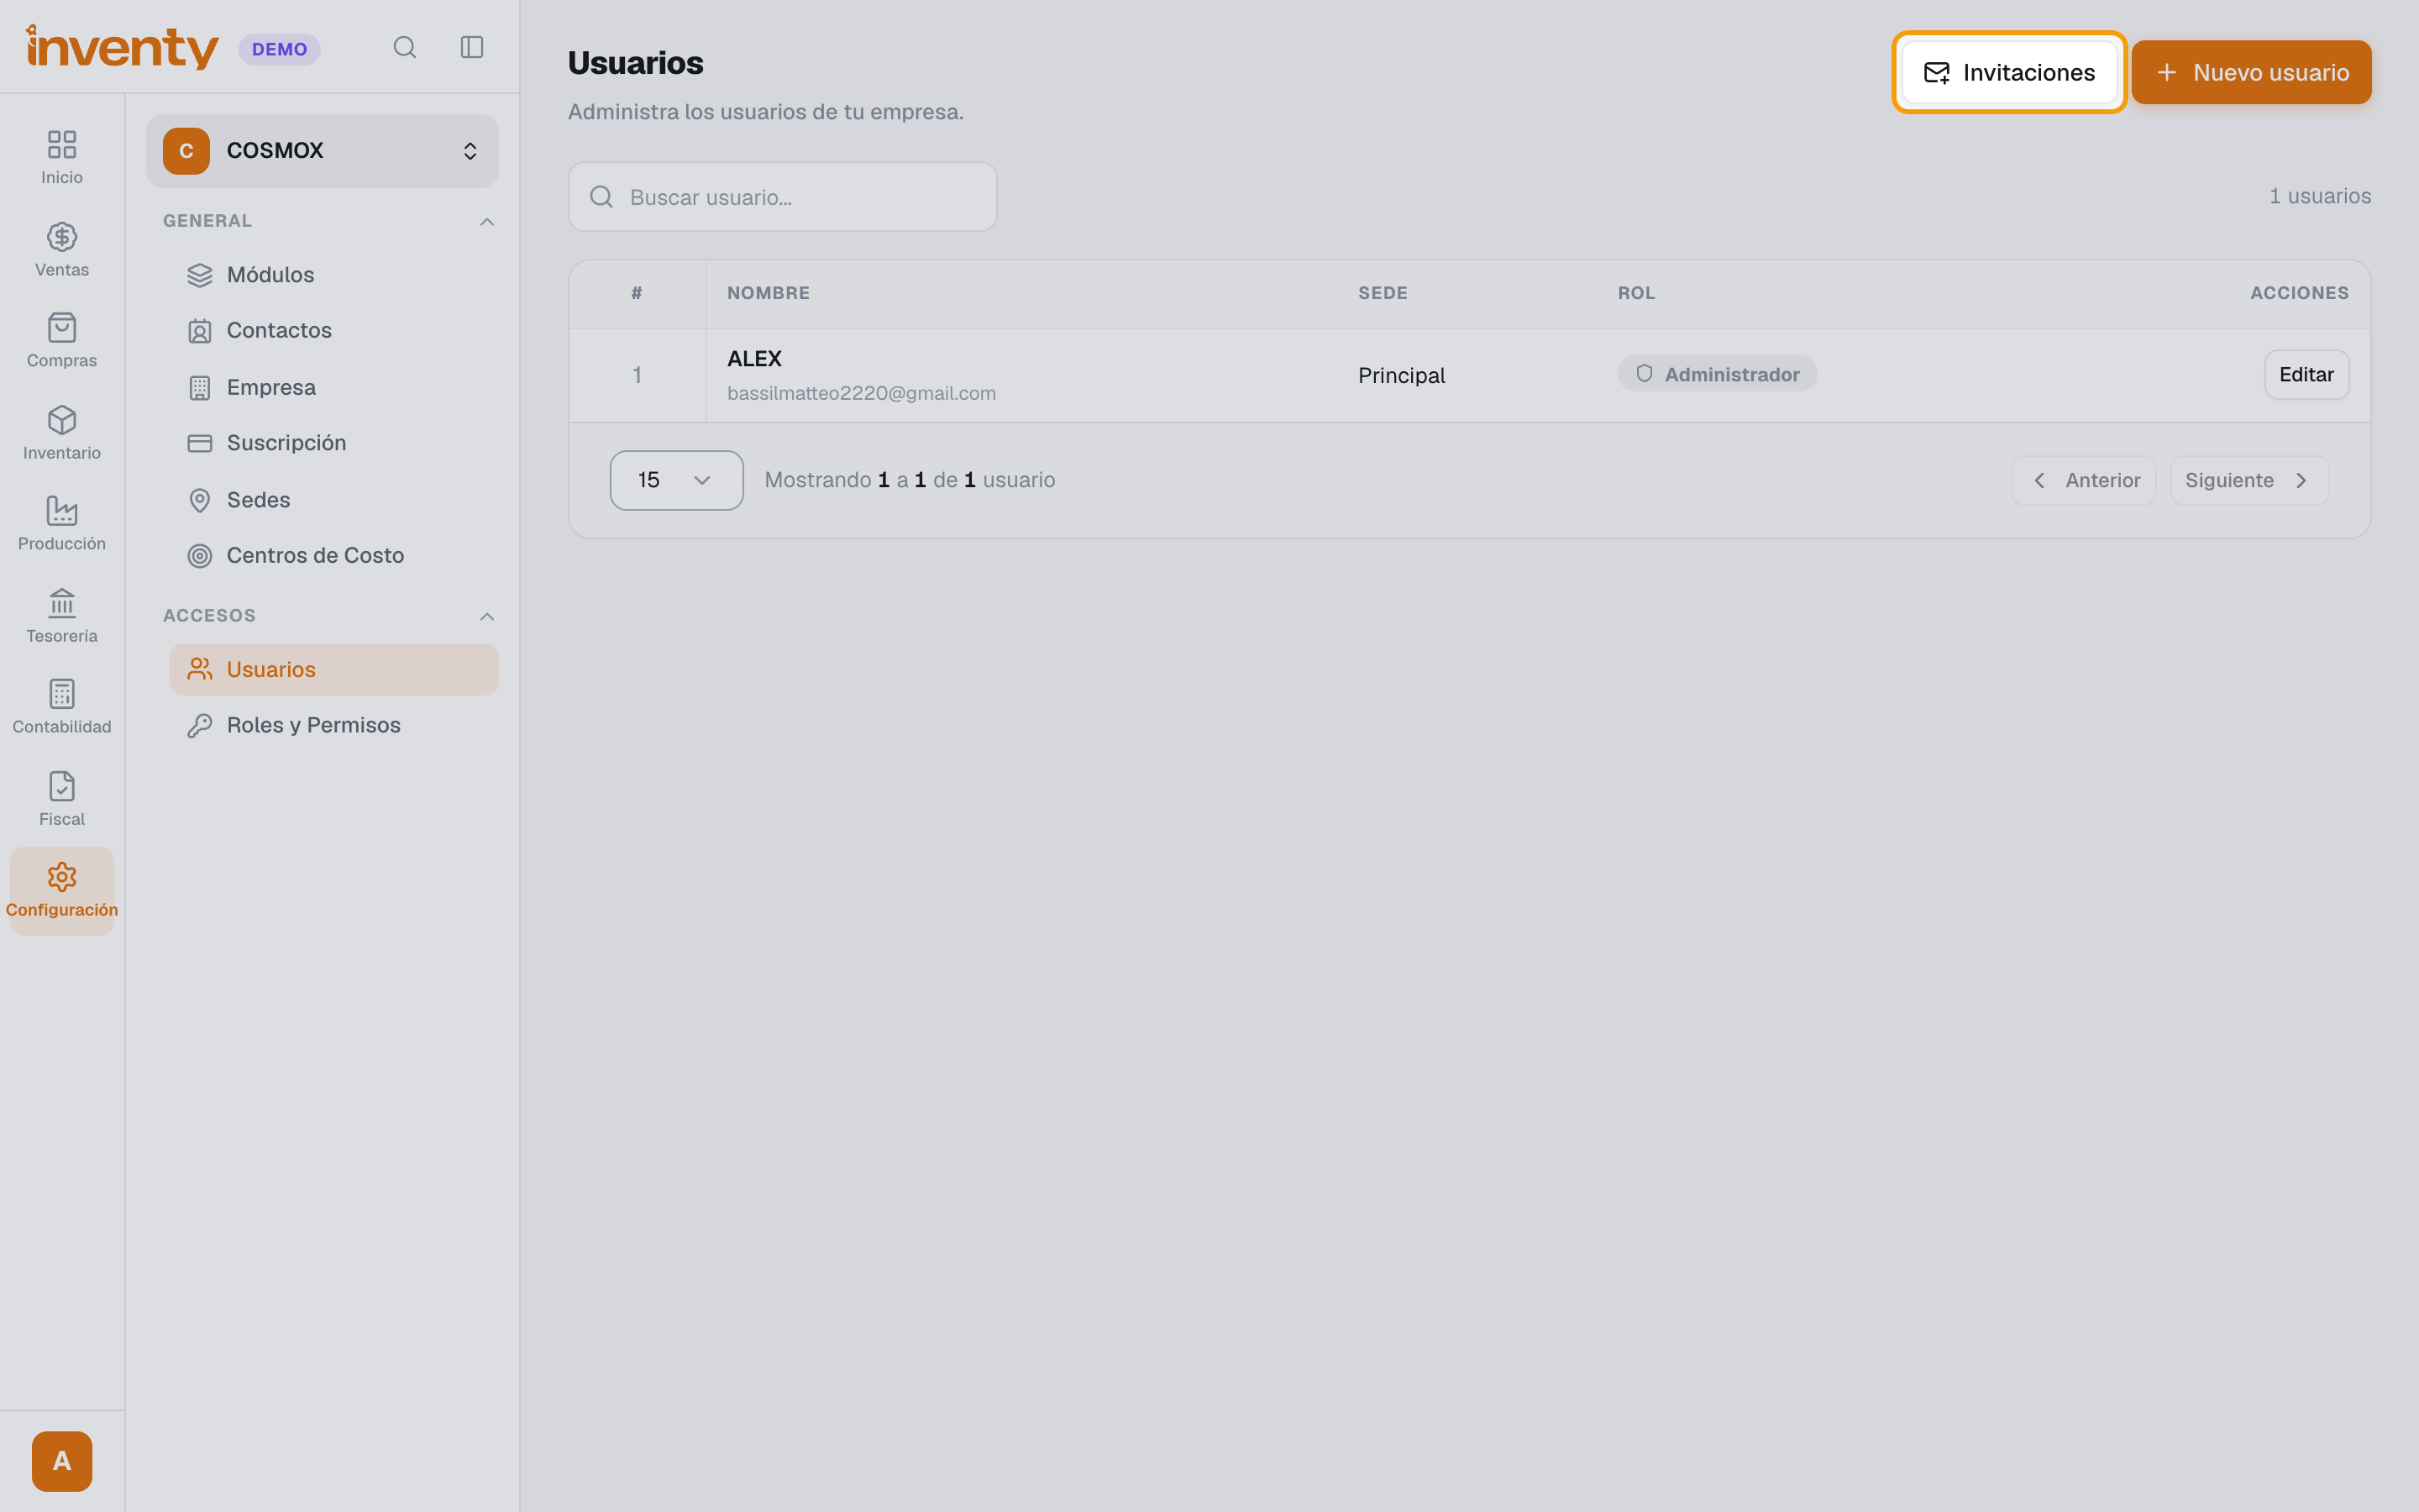Open the Tesorería module
The height and width of the screenshot is (1512, 2419).
click(62, 615)
